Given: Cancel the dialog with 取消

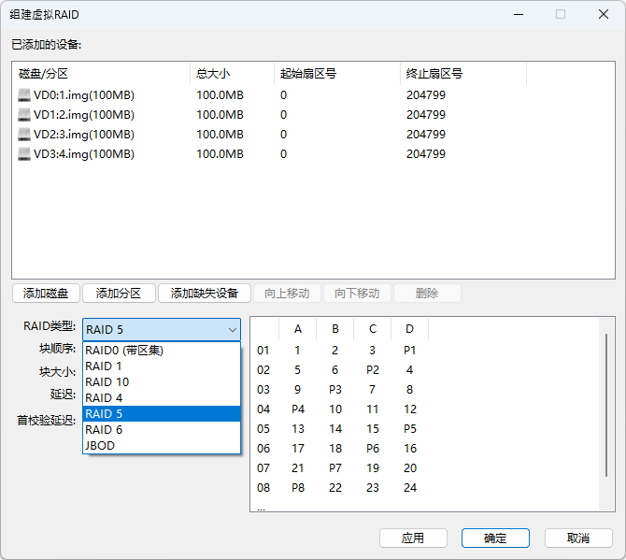Looking at the screenshot, I should (578, 538).
